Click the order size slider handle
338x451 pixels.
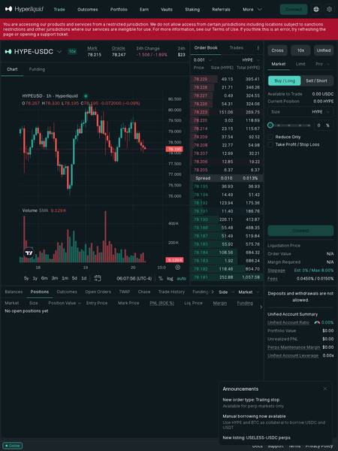tap(270, 125)
